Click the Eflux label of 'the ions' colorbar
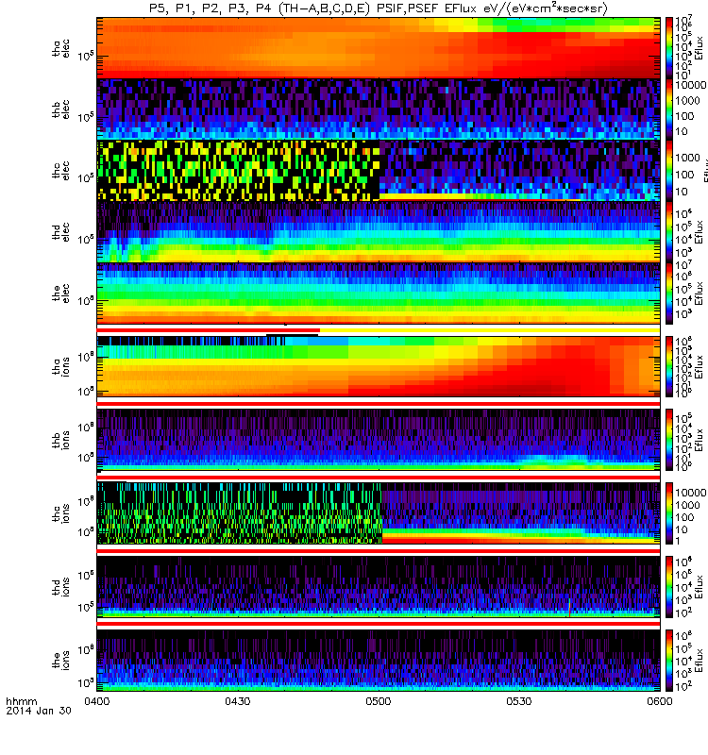This screenshot has width=708, height=755. coord(700,661)
